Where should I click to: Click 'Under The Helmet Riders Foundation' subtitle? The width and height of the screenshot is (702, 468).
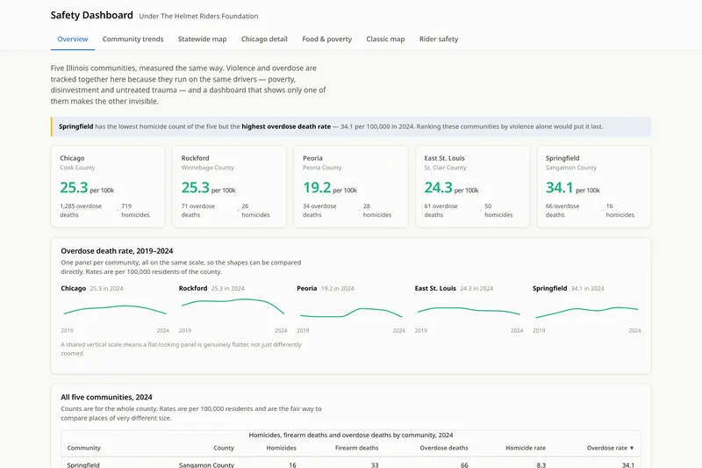click(x=199, y=16)
